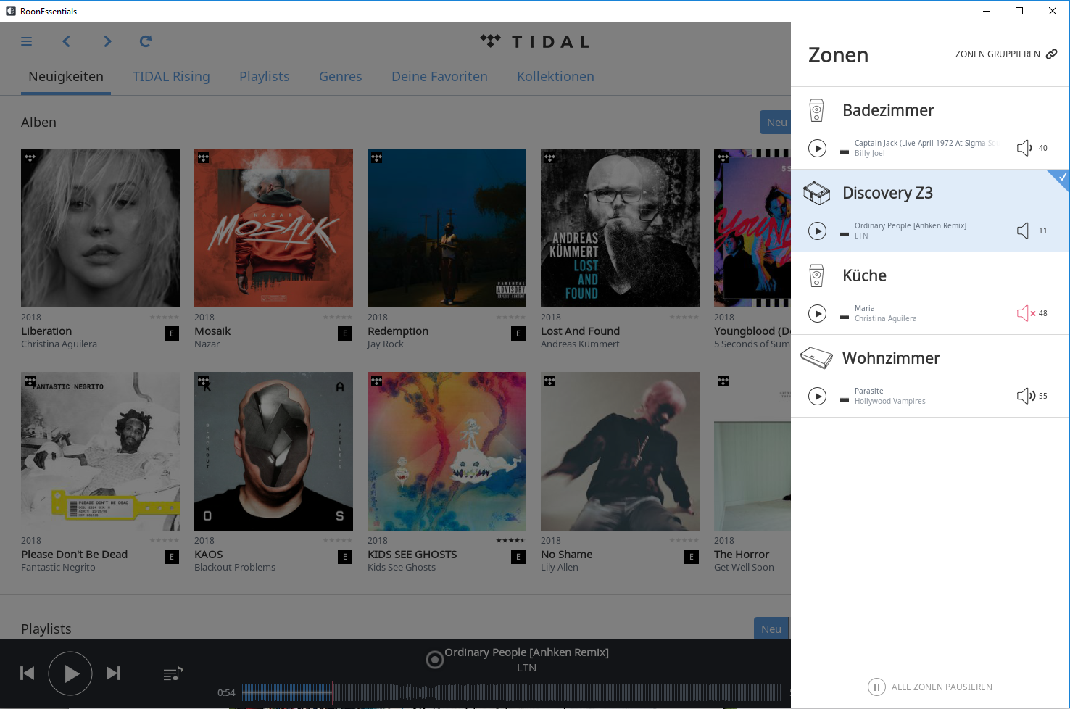Switch to the Neuigkeiten tab
This screenshot has height=709, width=1070.
pos(66,77)
